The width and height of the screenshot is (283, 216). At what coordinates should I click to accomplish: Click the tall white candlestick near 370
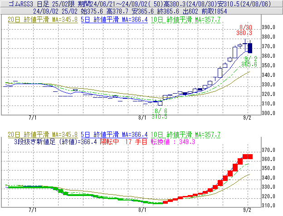pyautogui.click(x=235, y=52)
